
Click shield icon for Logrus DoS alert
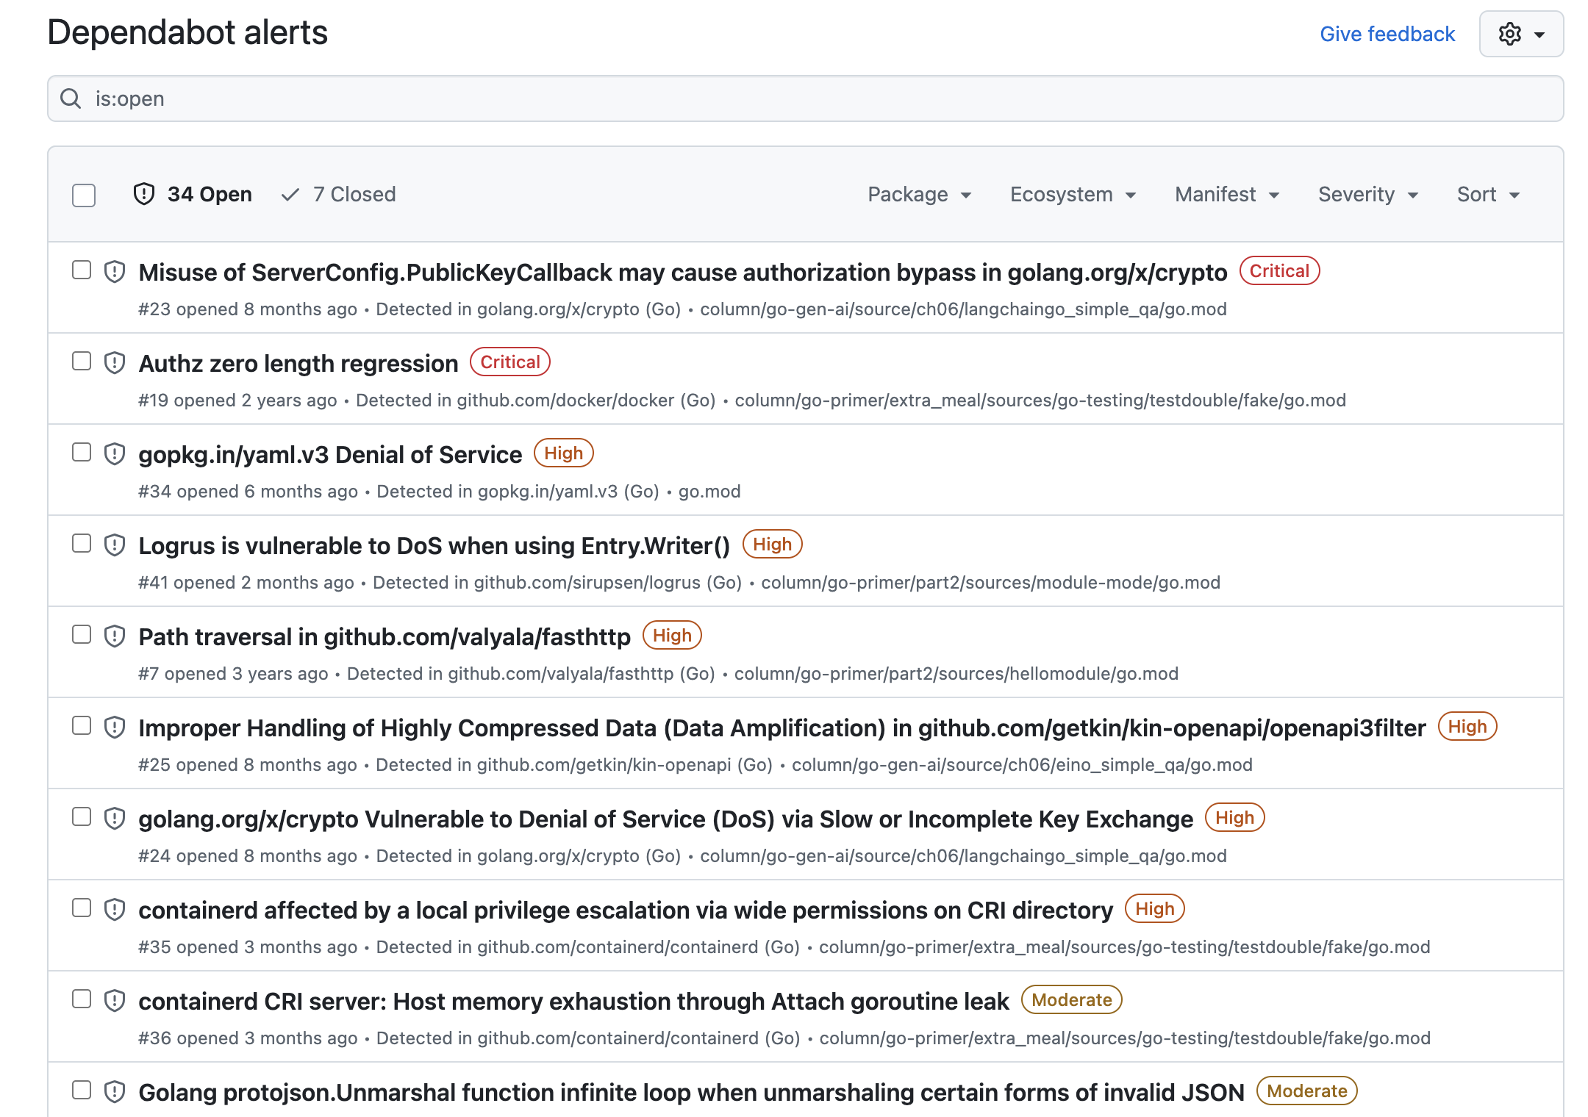[115, 545]
